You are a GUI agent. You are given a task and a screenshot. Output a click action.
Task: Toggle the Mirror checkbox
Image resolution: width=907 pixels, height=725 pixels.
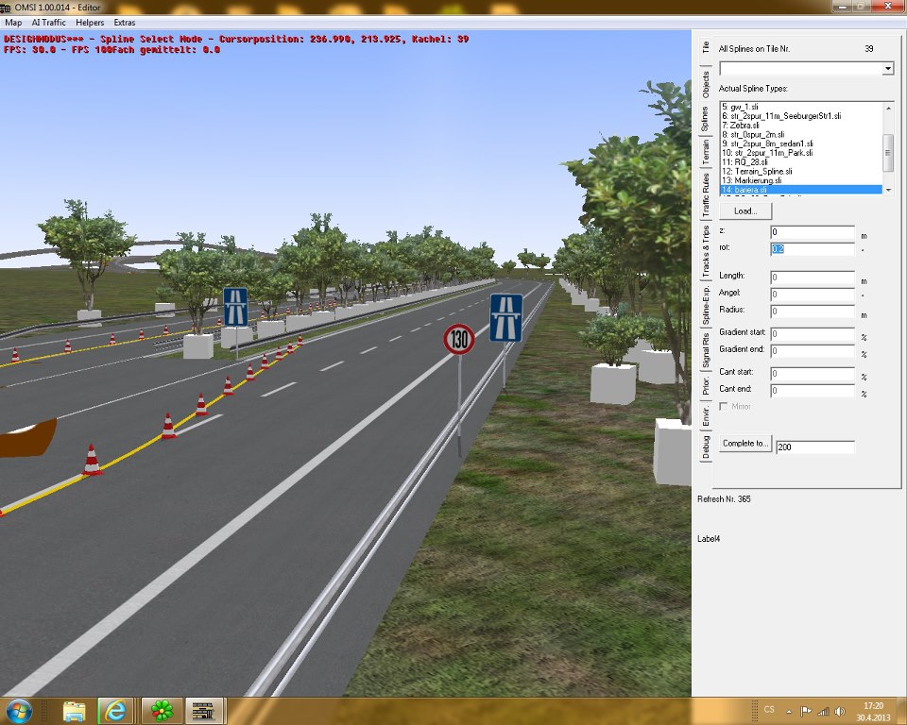pyautogui.click(x=725, y=407)
